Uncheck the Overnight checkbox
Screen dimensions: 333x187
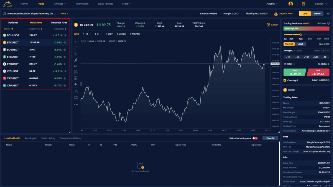(x=285, y=80)
